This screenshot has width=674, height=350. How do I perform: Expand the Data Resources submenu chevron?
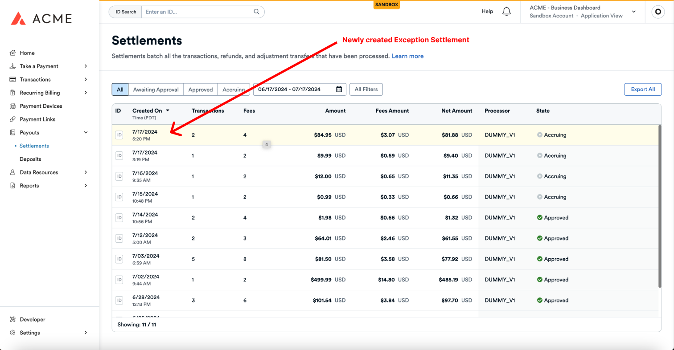(86, 172)
